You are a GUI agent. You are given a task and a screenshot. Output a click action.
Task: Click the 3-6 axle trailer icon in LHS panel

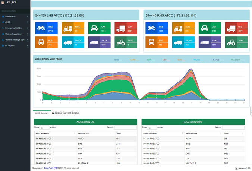pos(94,42)
